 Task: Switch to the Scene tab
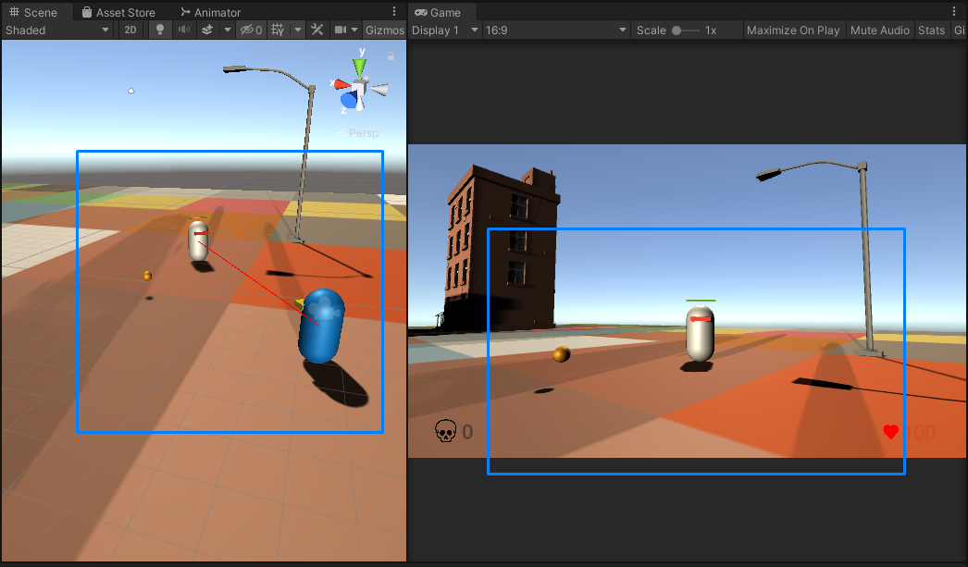pyautogui.click(x=37, y=12)
